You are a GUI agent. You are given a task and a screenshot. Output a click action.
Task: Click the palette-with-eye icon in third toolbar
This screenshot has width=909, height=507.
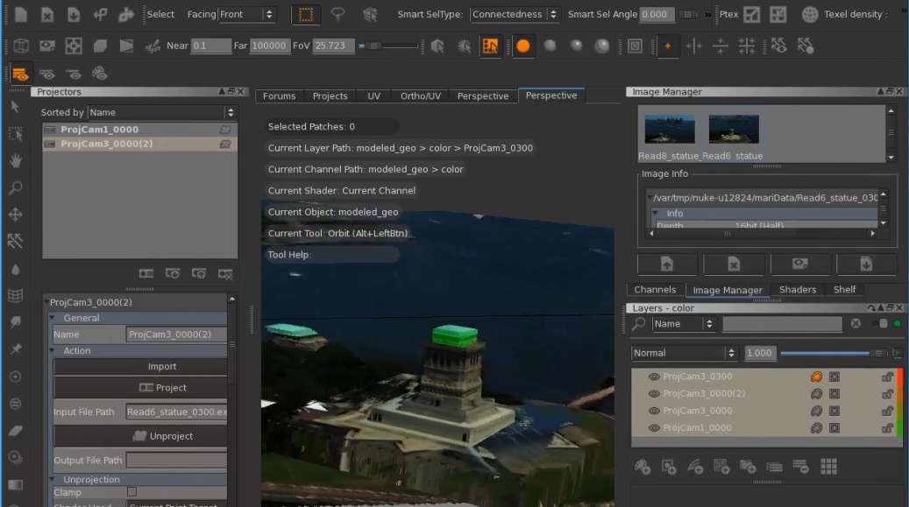[100, 74]
